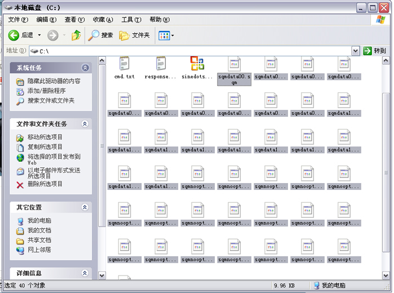Click the Forward arrow toolbar icon
The image size is (394, 293).
coord(53,35)
